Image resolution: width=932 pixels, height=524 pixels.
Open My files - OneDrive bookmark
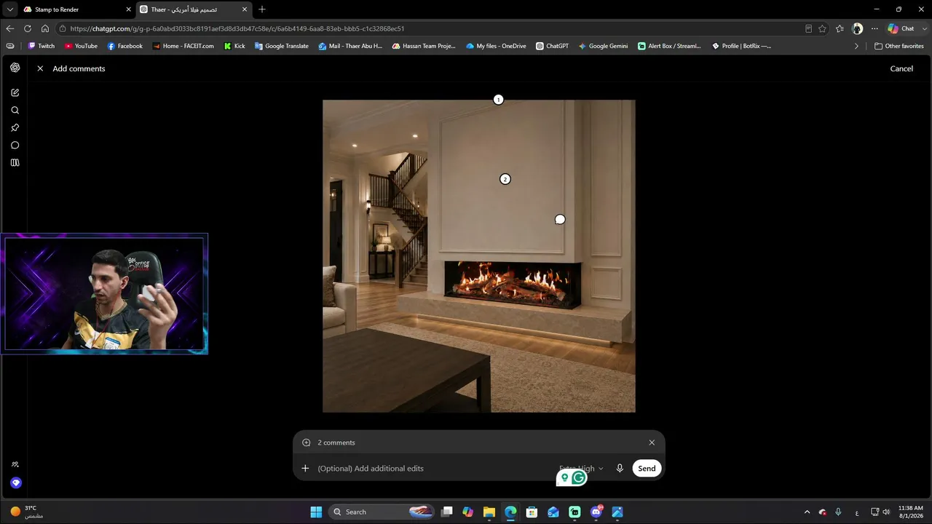496,46
